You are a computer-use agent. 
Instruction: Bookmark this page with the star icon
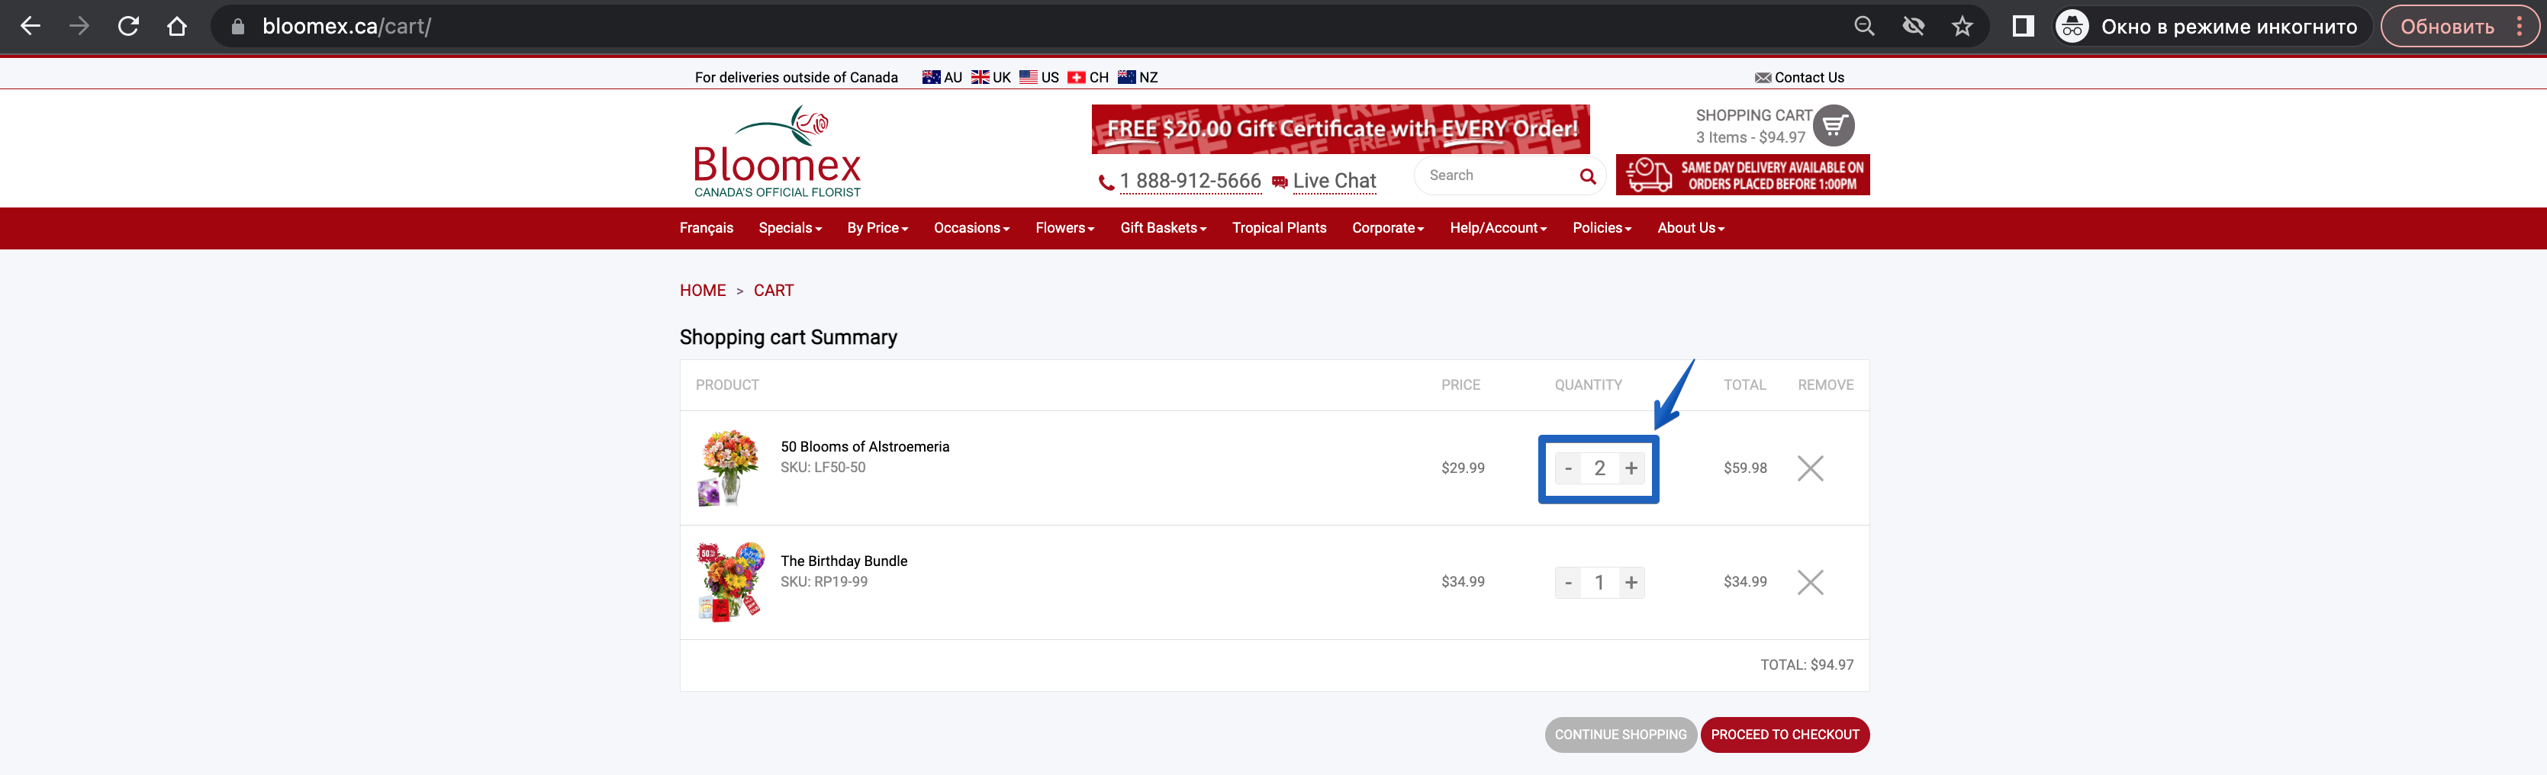[1963, 27]
